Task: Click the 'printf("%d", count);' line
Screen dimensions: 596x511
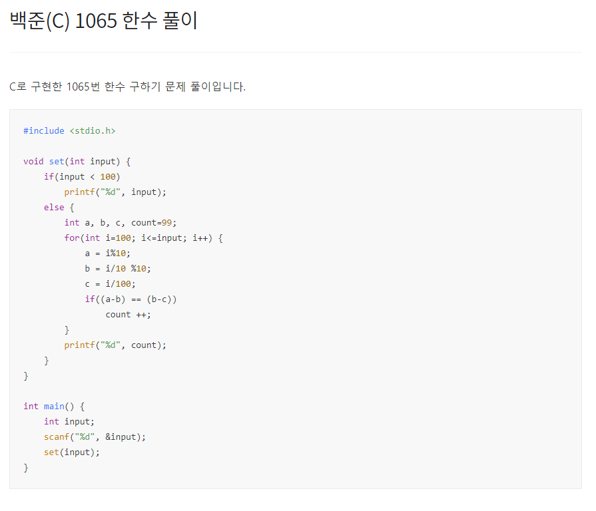Action: 115,345
